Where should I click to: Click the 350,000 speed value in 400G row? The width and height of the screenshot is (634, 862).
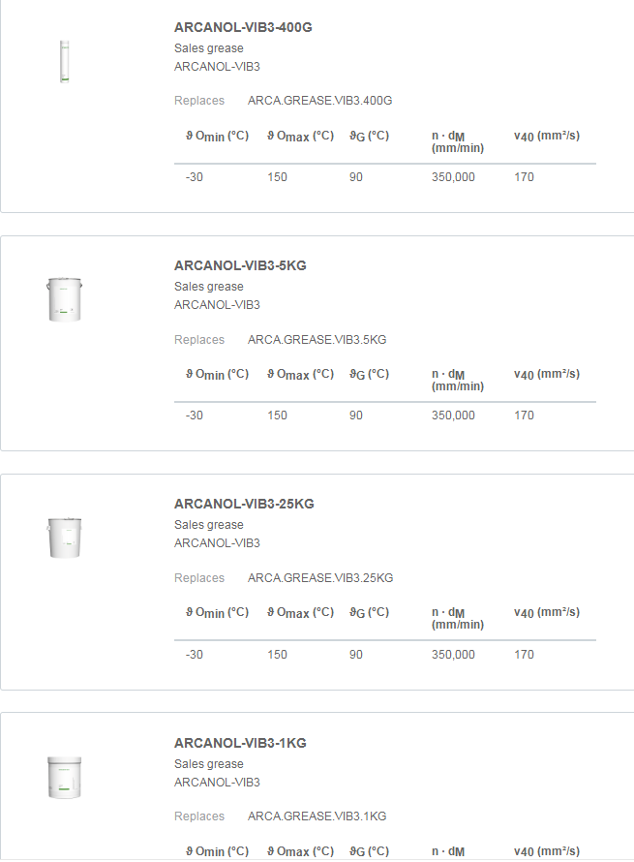[453, 177]
